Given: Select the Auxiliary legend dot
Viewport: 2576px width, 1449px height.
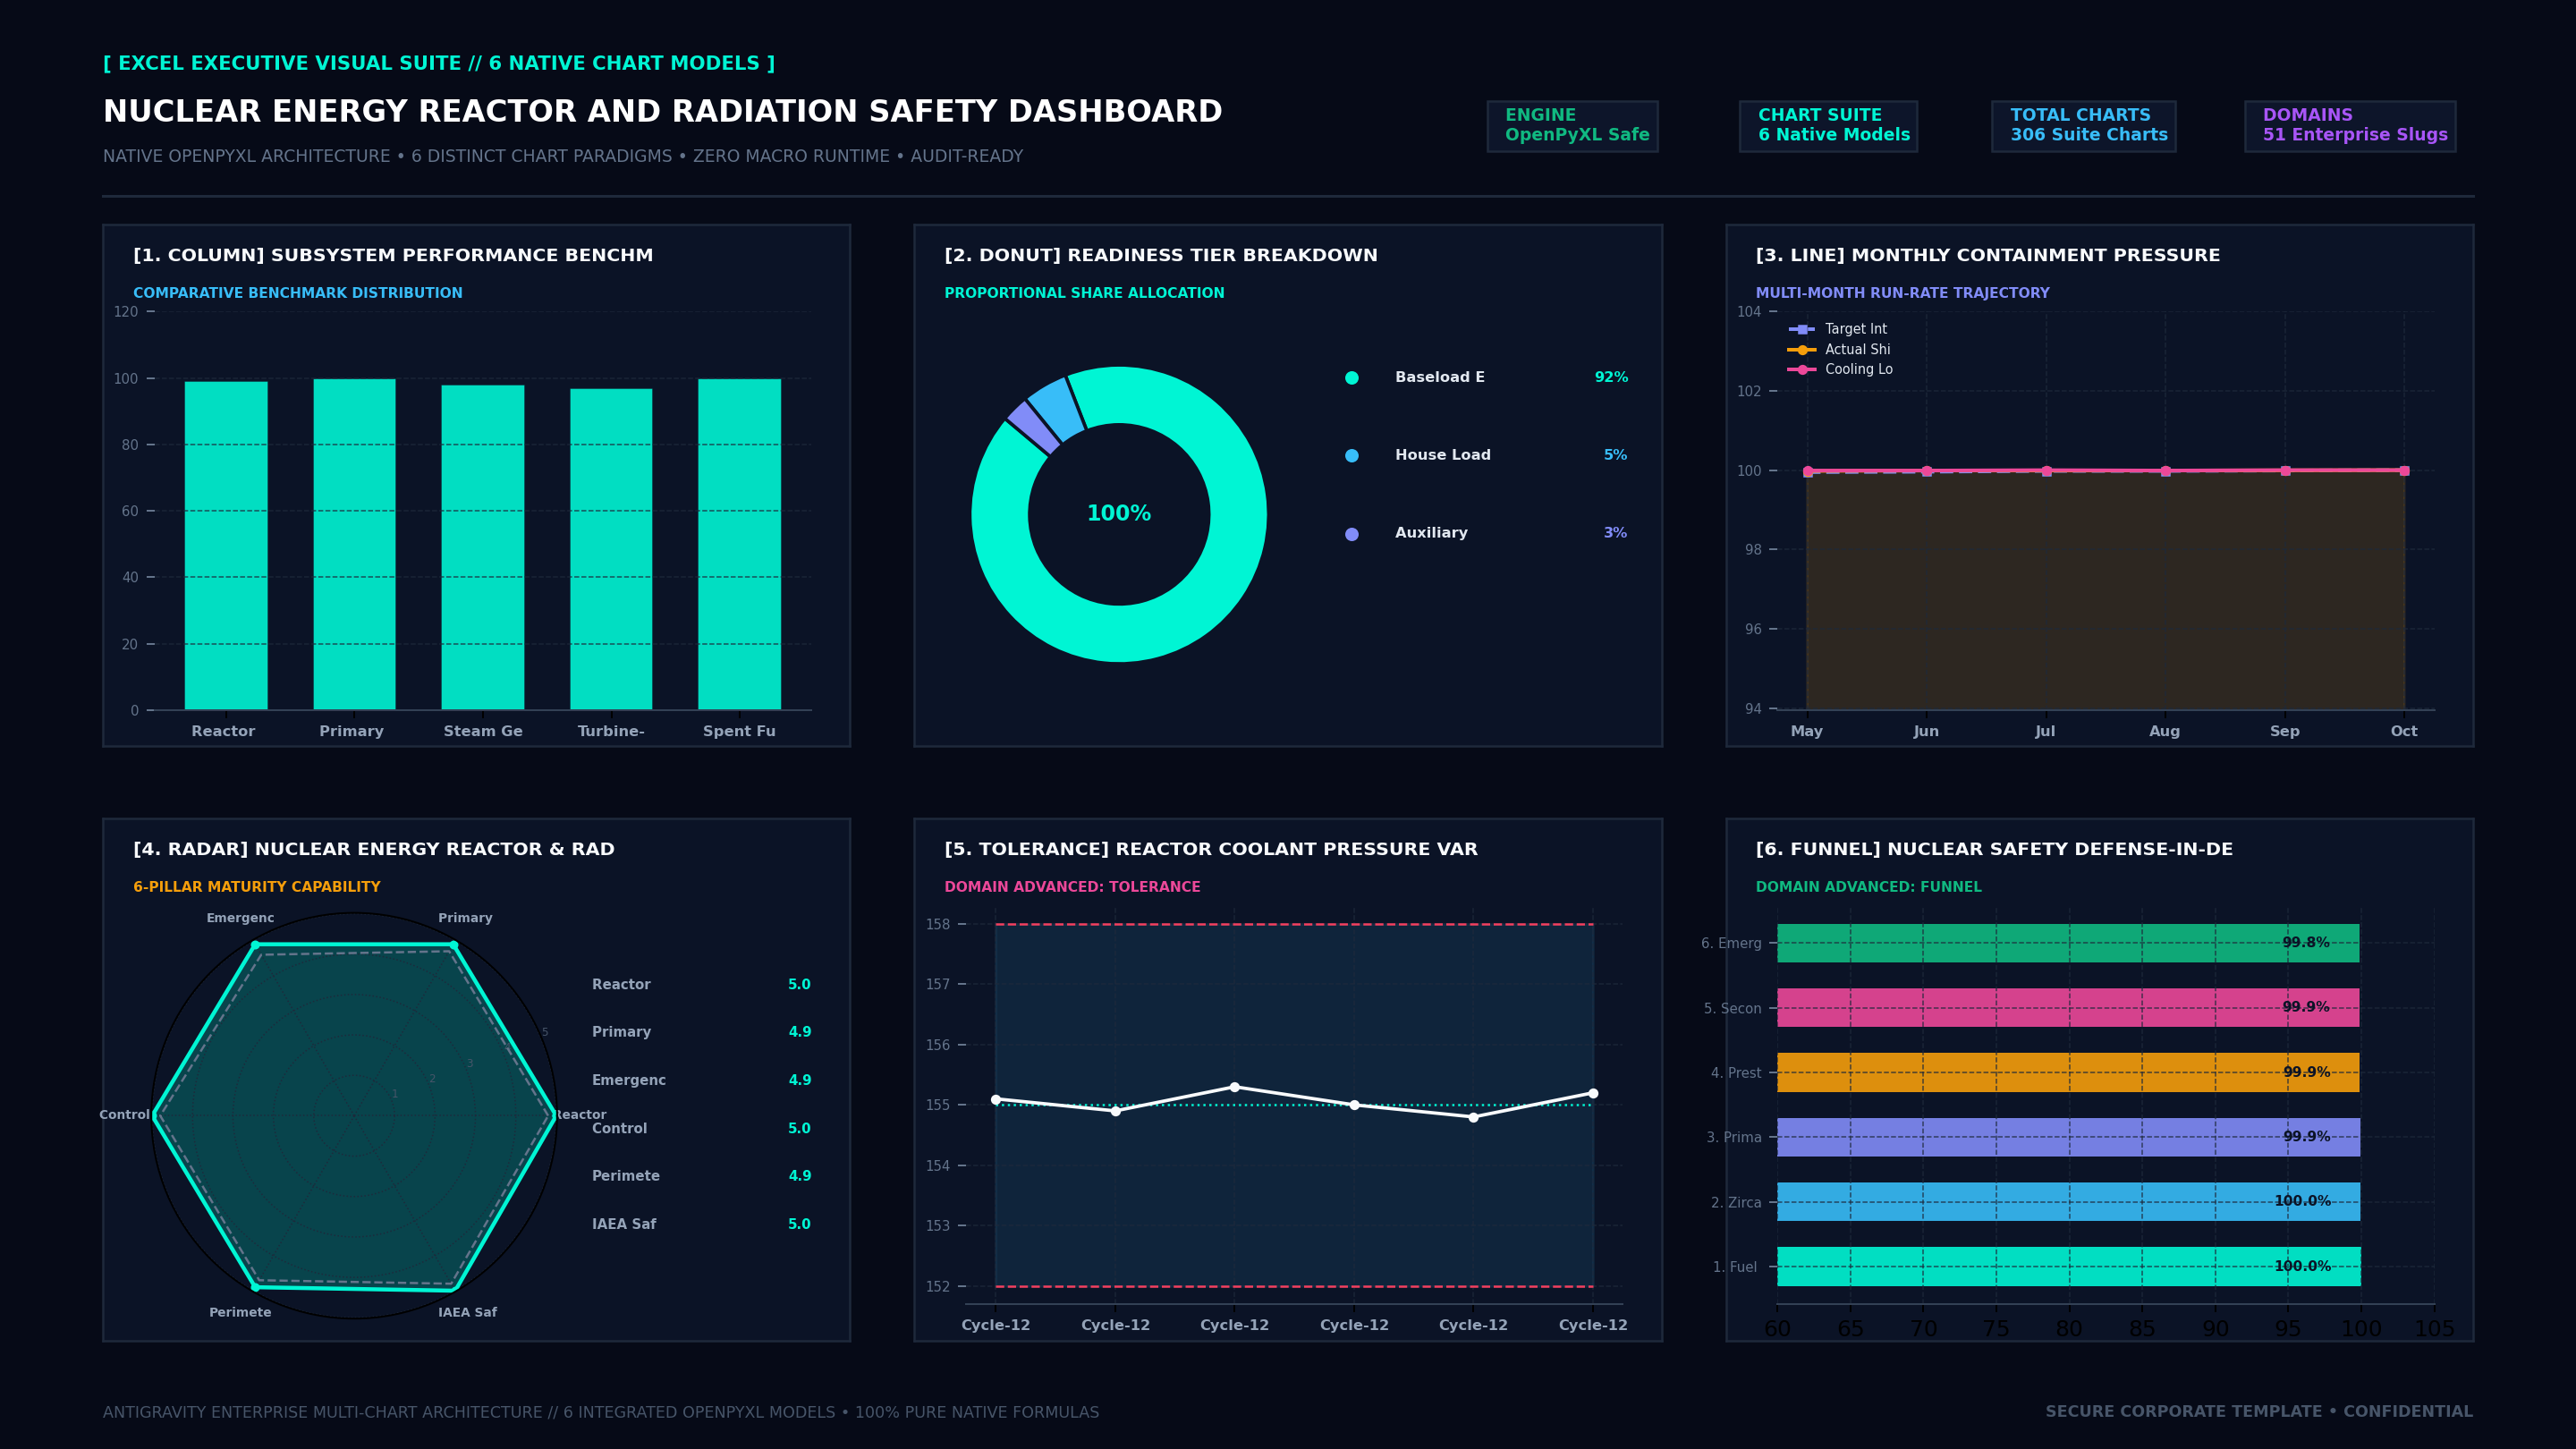Looking at the screenshot, I should click(x=1352, y=534).
